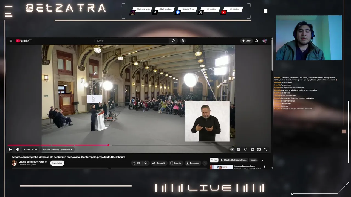Focus the Buscar search field
Image resolution: width=351 pixels, height=197 pixels.
(132, 41)
